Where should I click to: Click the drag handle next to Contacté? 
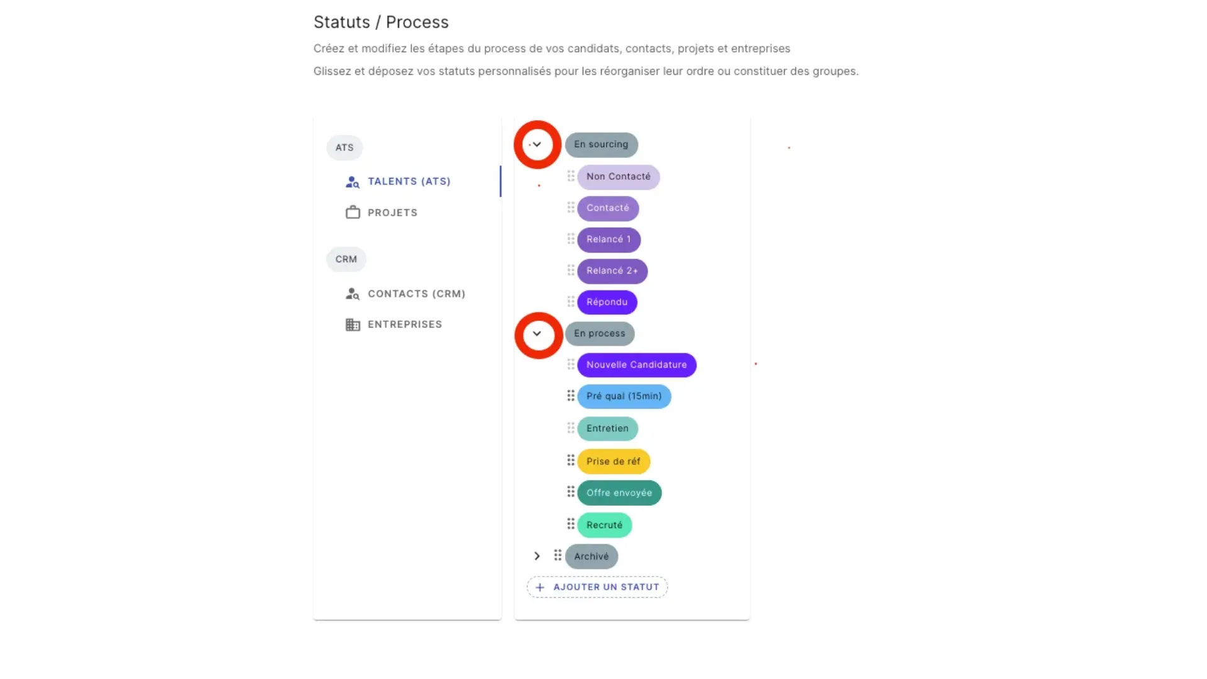tap(570, 207)
